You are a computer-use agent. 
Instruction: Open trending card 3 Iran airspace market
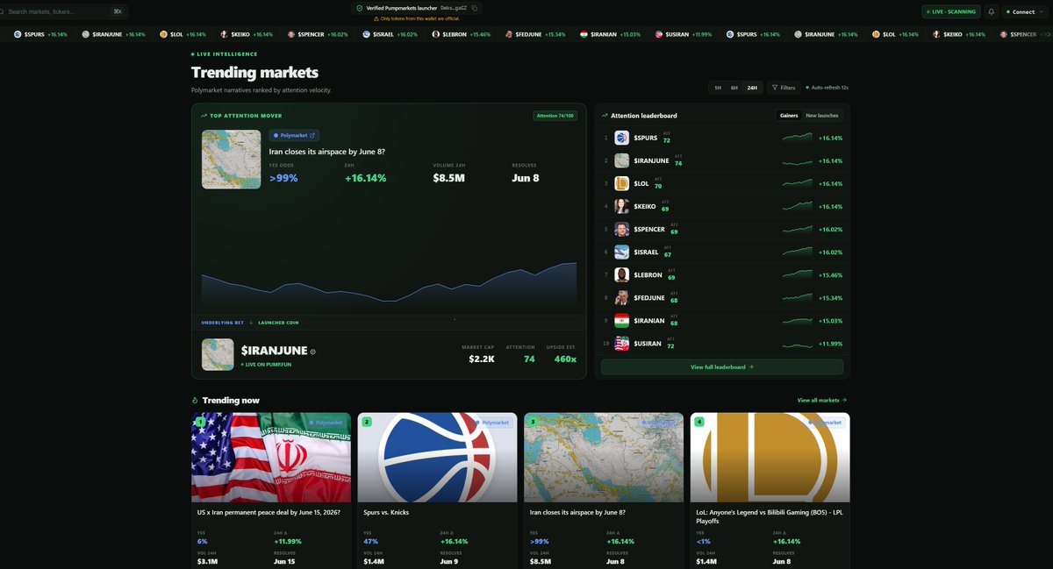pyautogui.click(x=604, y=491)
